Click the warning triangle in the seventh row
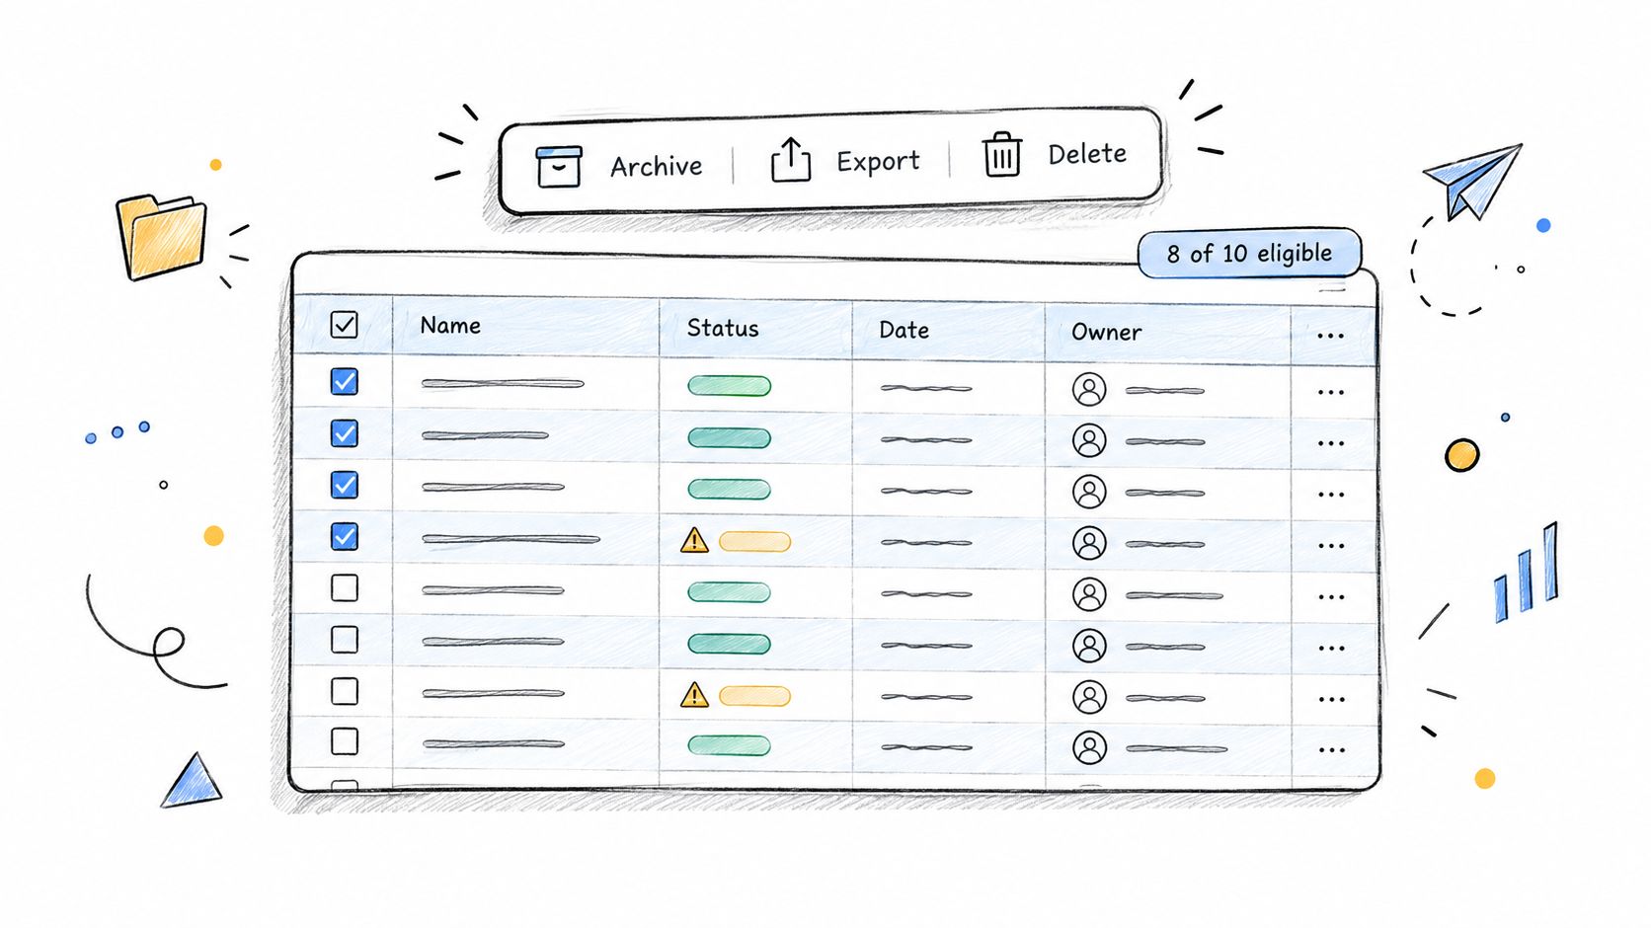Image resolution: width=1651 pixels, height=928 pixels. [694, 695]
